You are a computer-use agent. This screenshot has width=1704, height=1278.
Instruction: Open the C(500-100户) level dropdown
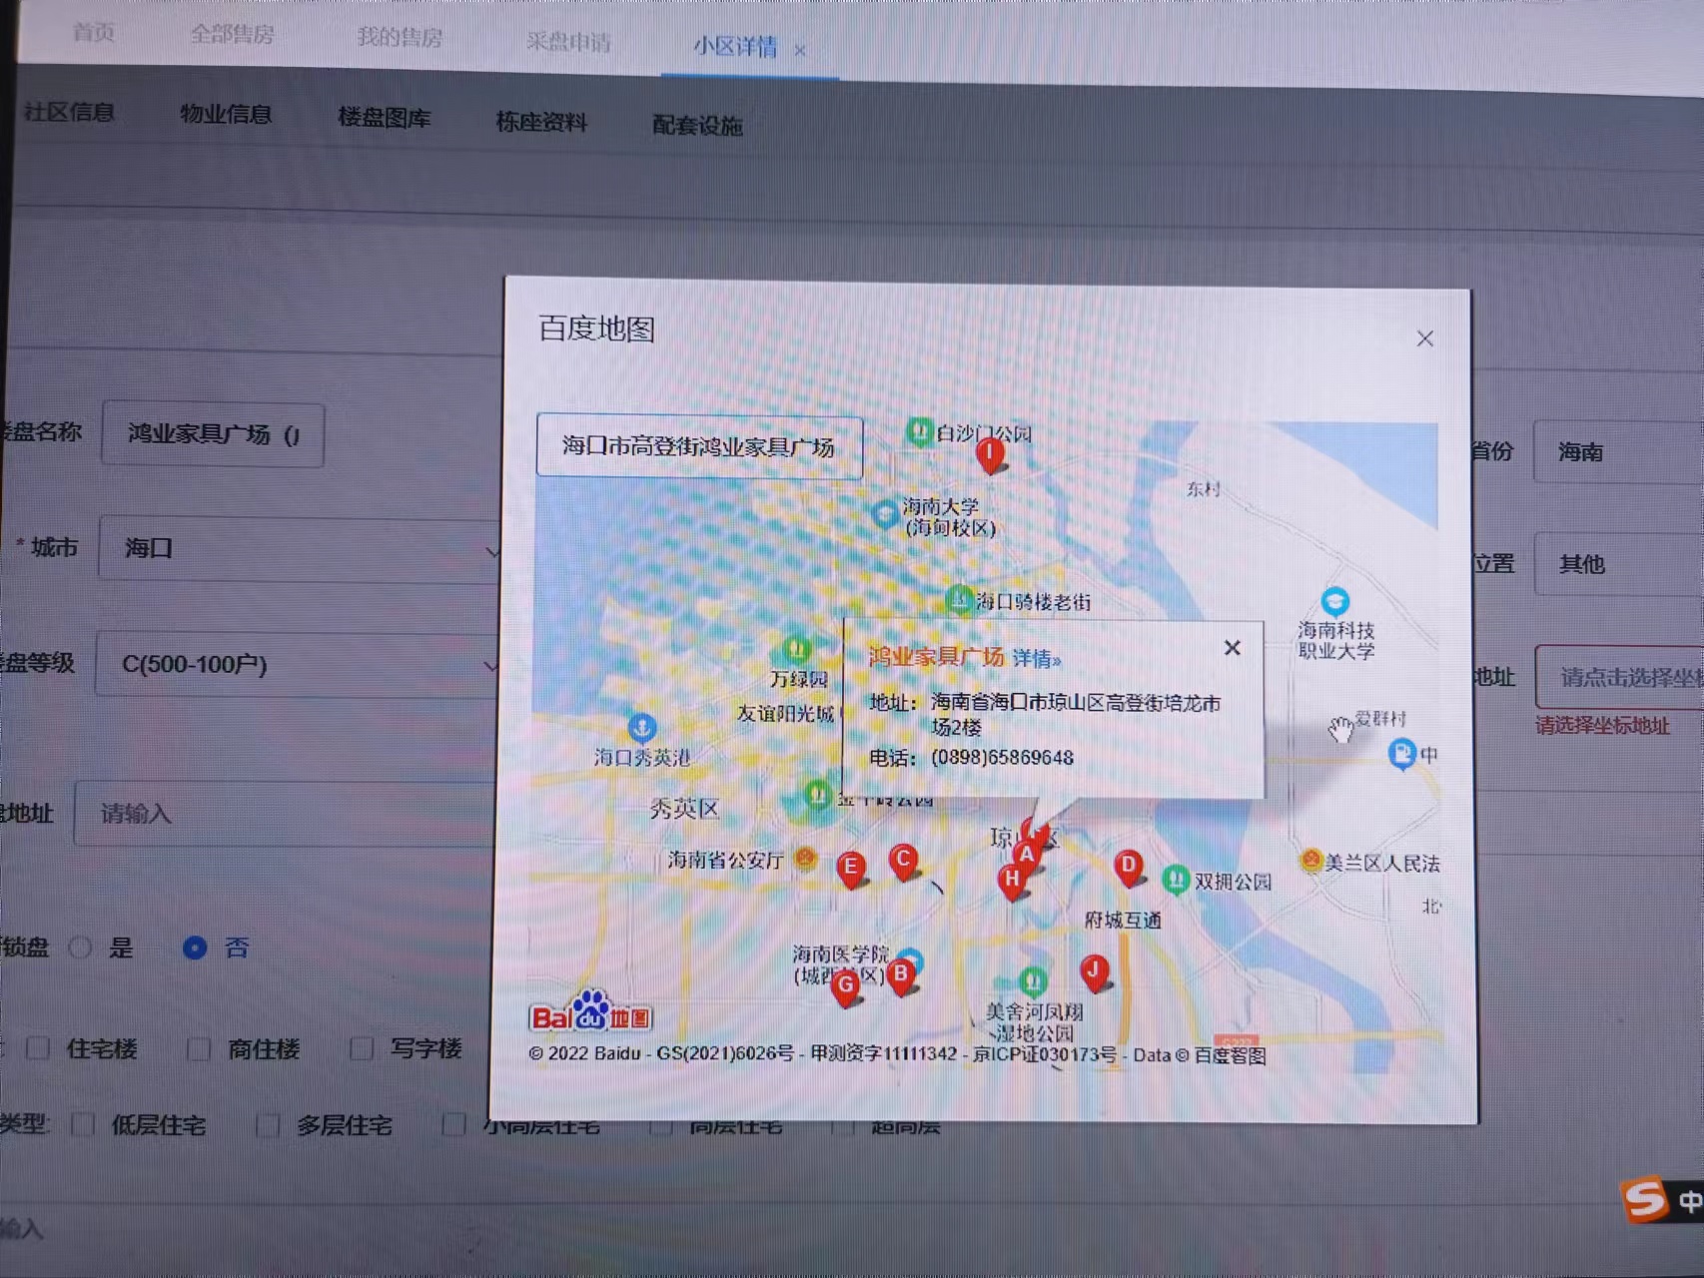pos(300,665)
